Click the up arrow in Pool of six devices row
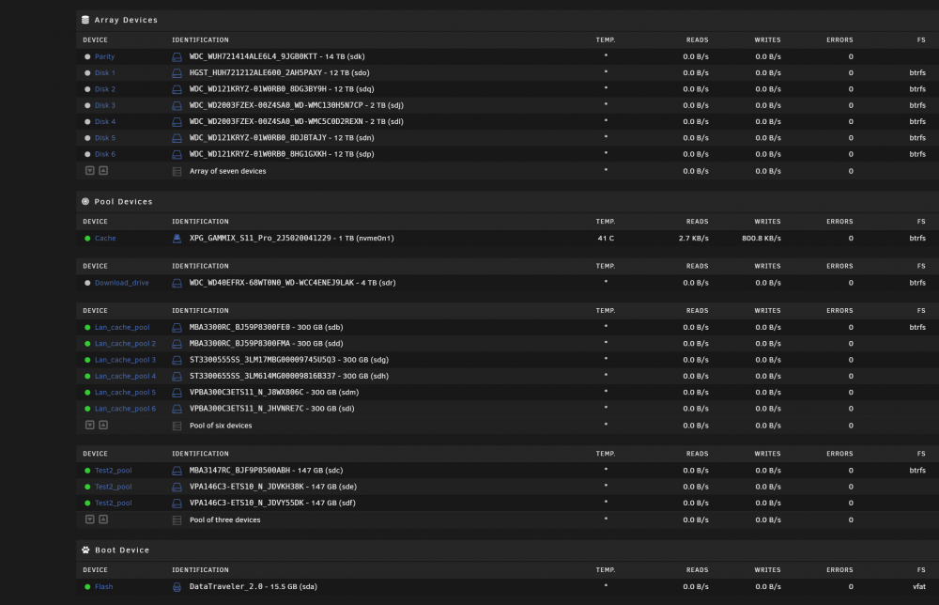The width and height of the screenshot is (939, 605). pos(103,426)
